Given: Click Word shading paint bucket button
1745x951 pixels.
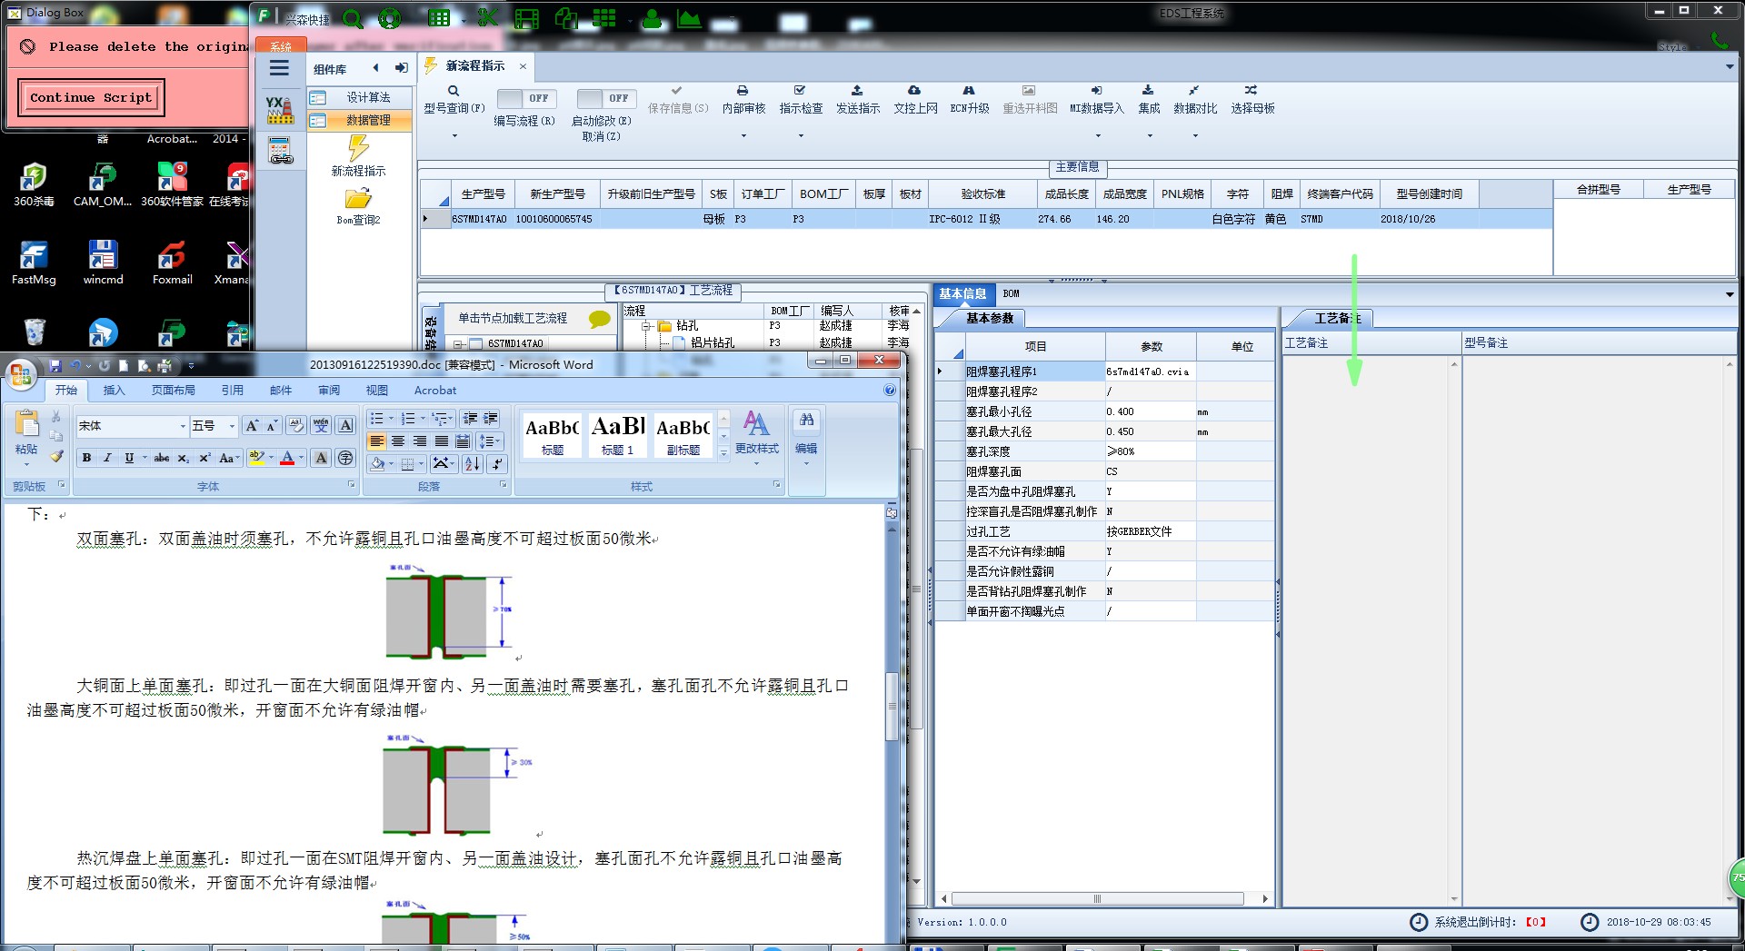Looking at the screenshot, I should click(377, 464).
